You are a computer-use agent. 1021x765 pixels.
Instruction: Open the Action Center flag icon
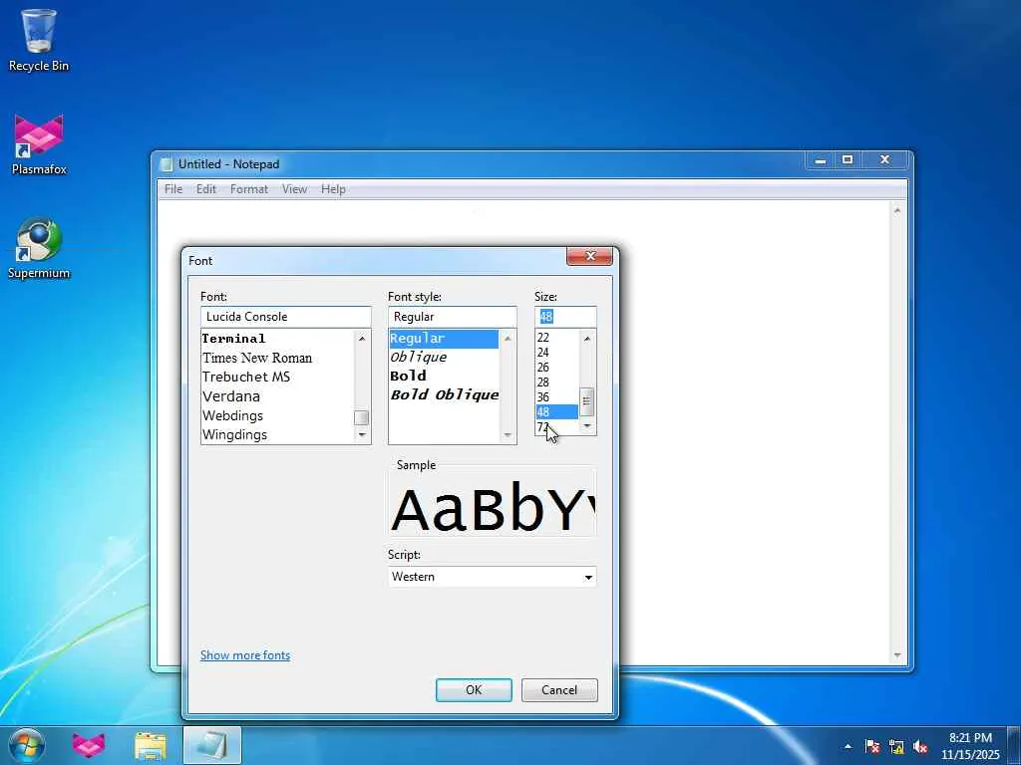872,746
